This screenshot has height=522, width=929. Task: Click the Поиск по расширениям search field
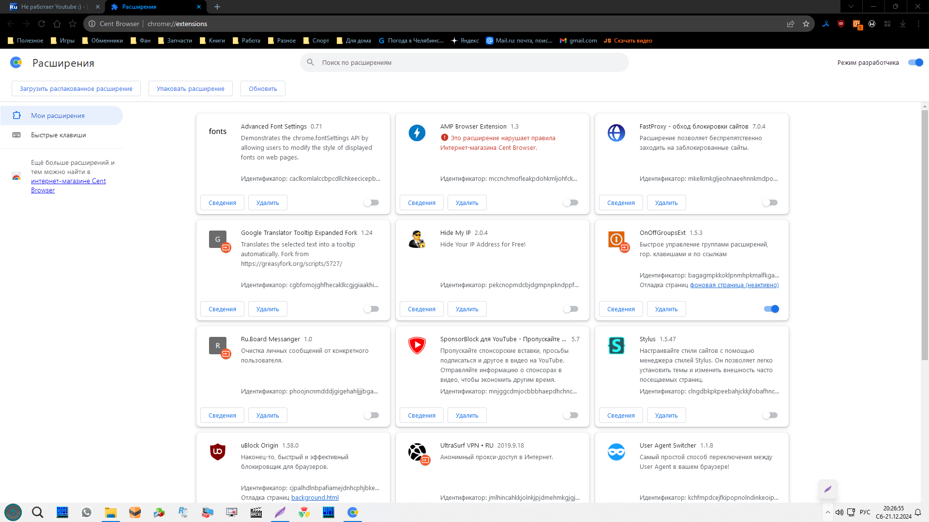pyautogui.click(x=464, y=62)
